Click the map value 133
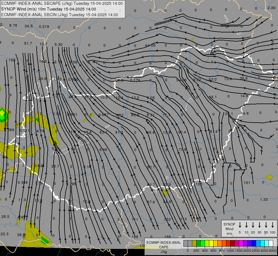278x256 pixels. coord(167,220)
